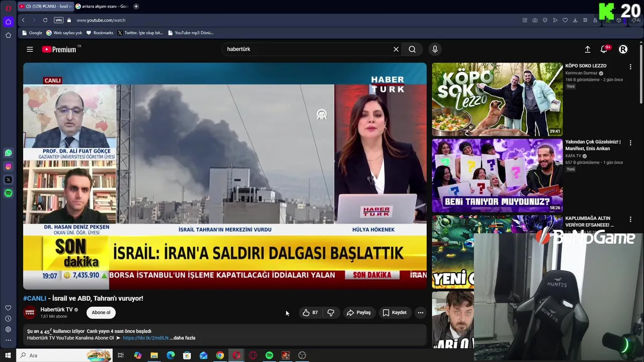Open the YouTube hamburger guide menu
Screen dimensions: 644x362
pos(30,49)
